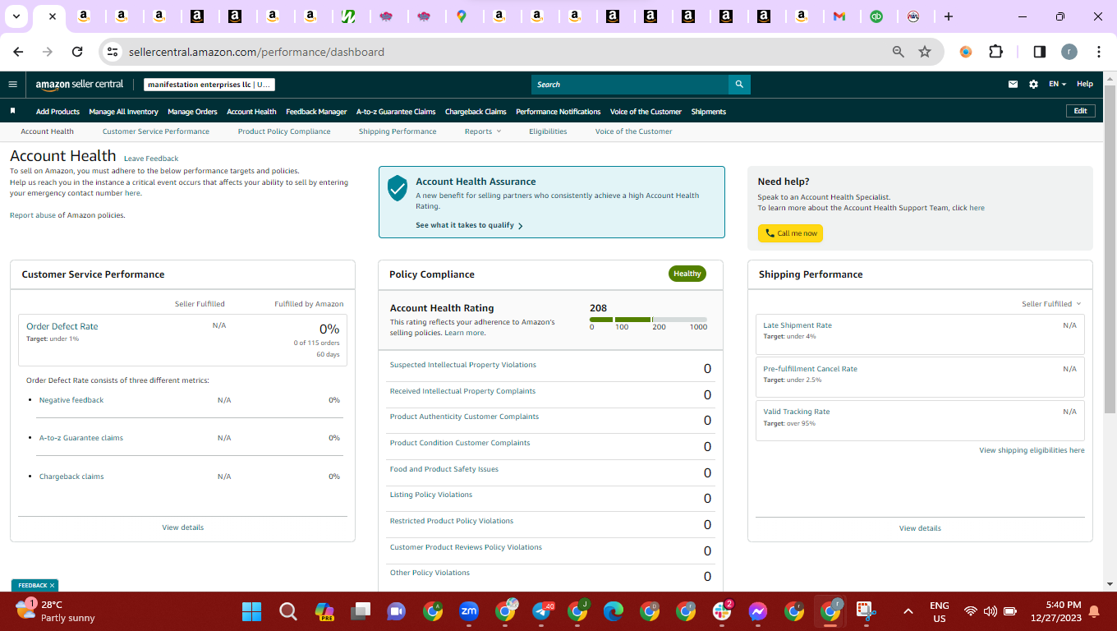Click the Chrome reload button
The height and width of the screenshot is (631, 1117).
pos(77,52)
